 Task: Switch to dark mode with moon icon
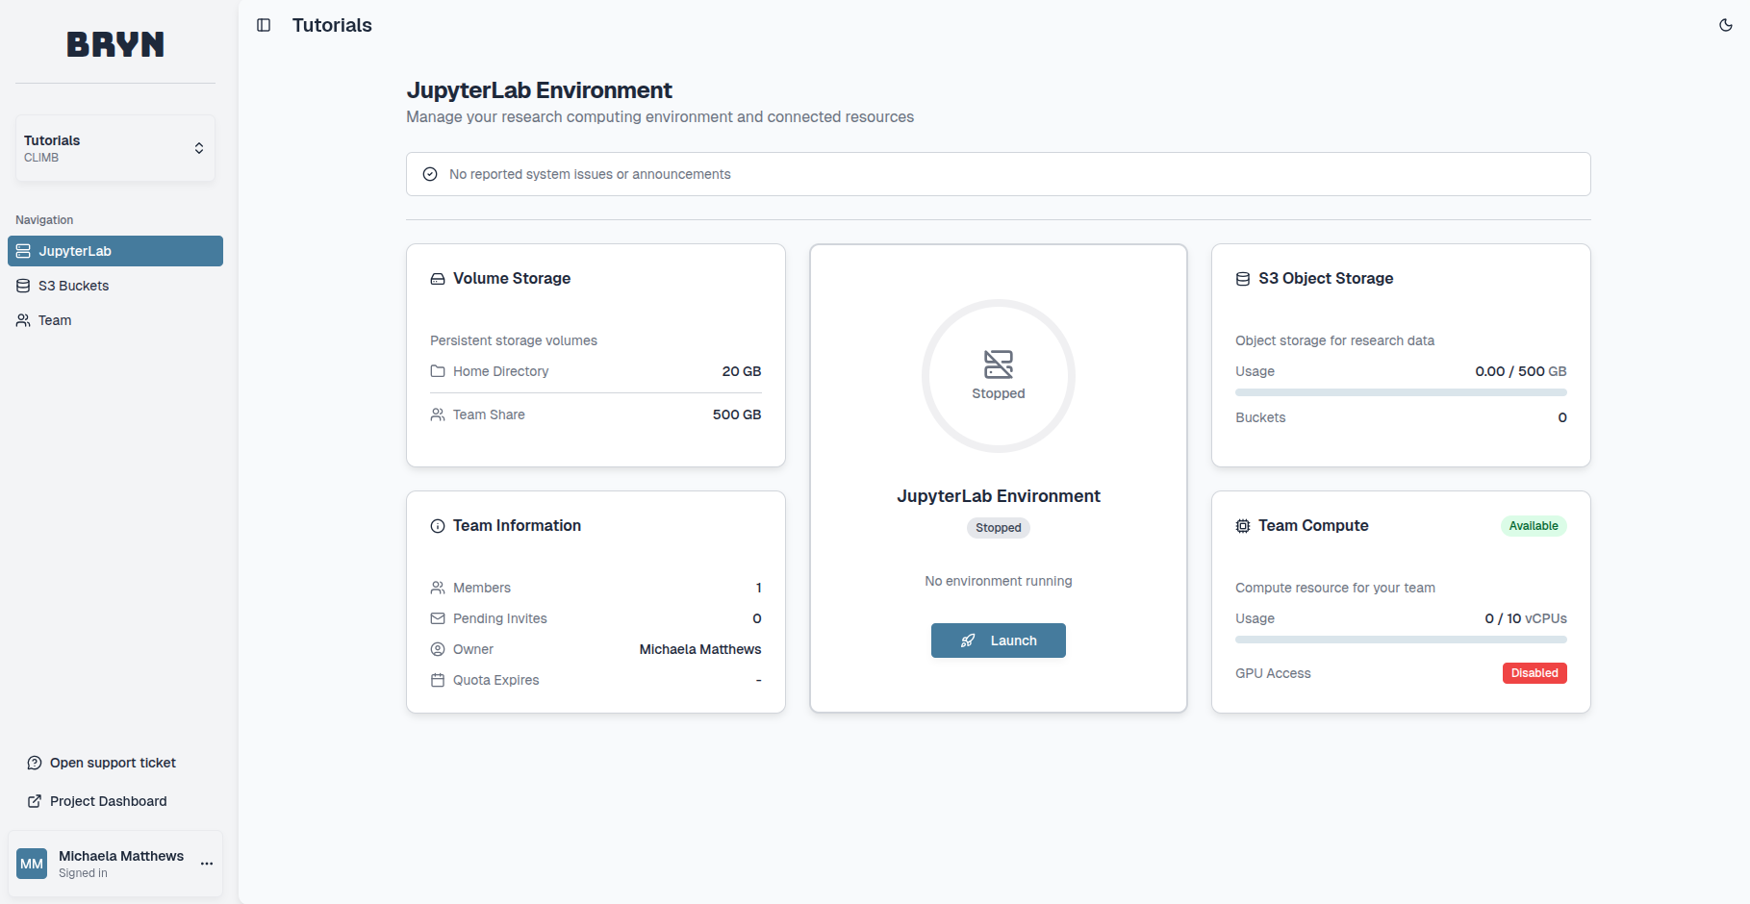(x=1725, y=25)
